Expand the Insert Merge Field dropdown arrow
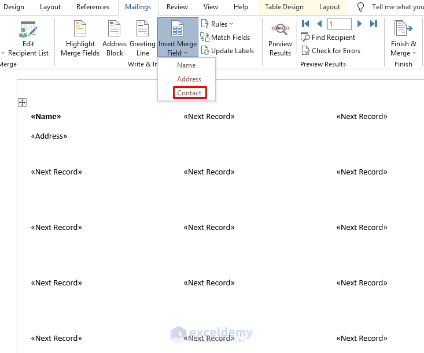The image size is (424, 353). click(186, 53)
